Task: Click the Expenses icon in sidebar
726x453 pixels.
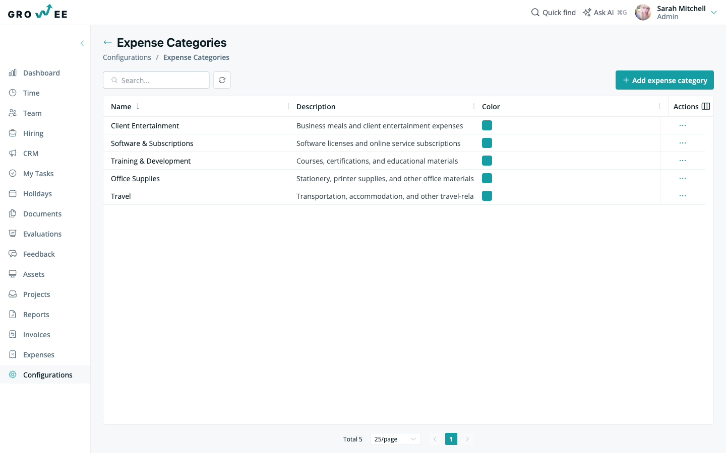Action: 13,355
